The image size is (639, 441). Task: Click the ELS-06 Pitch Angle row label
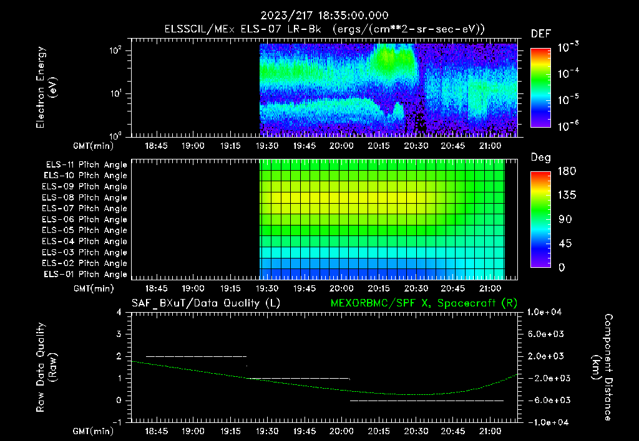(x=84, y=219)
